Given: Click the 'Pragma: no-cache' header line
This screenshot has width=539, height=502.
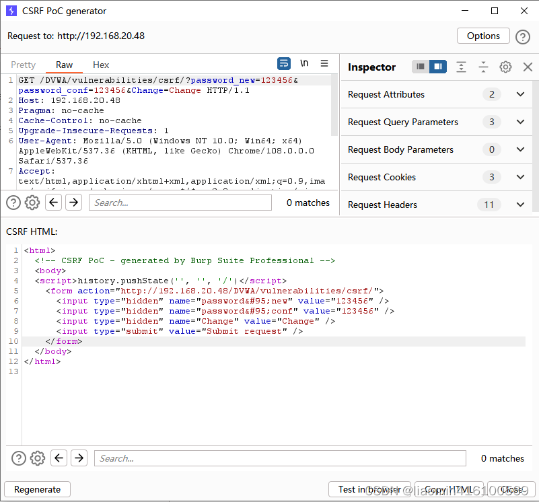Looking at the screenshot, I should point(61,110).
